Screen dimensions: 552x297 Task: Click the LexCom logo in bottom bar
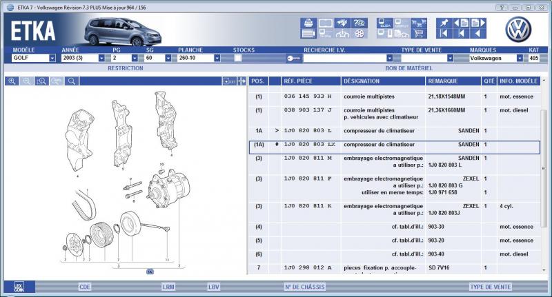click(x=19, y=287)
